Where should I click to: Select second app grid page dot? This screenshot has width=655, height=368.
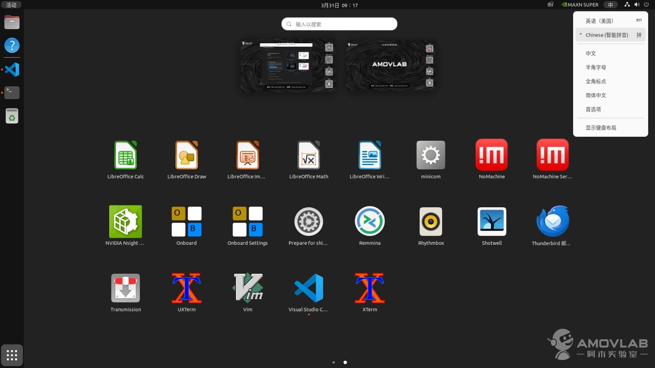pos(345,362)
